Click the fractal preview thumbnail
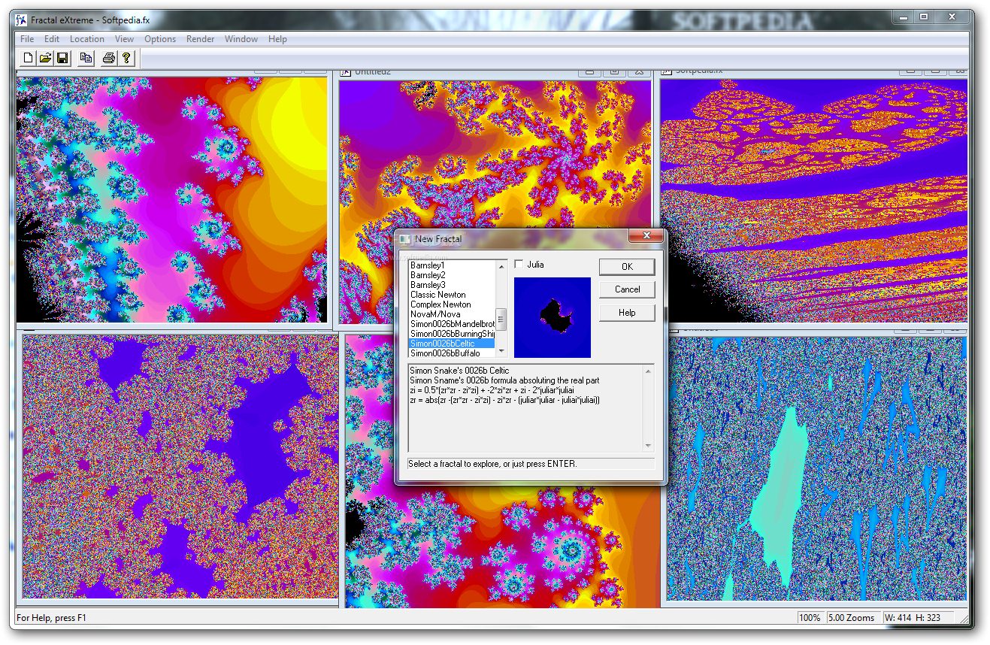Viewport: 990px width, 645px height. pyautogui.click(x=553, y=317)
